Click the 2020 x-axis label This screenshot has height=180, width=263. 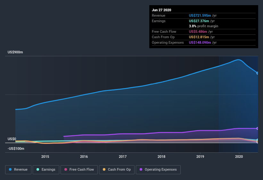tap(239, 157)
